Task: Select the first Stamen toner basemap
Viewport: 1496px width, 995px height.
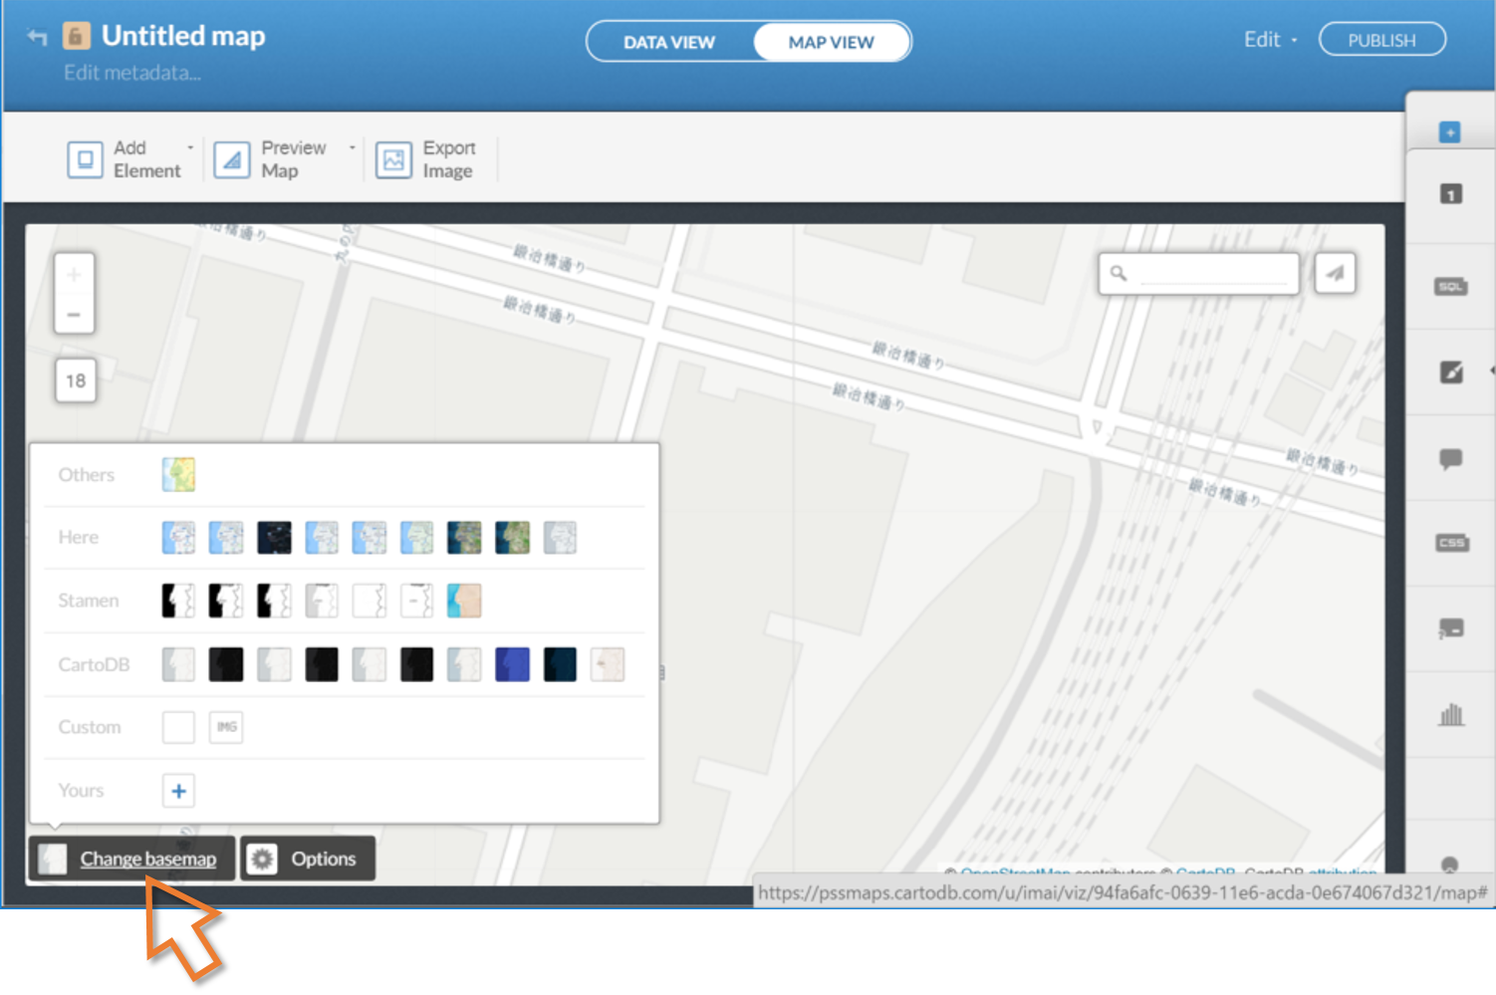Action: pyautogui.click(x=179, y=601)
